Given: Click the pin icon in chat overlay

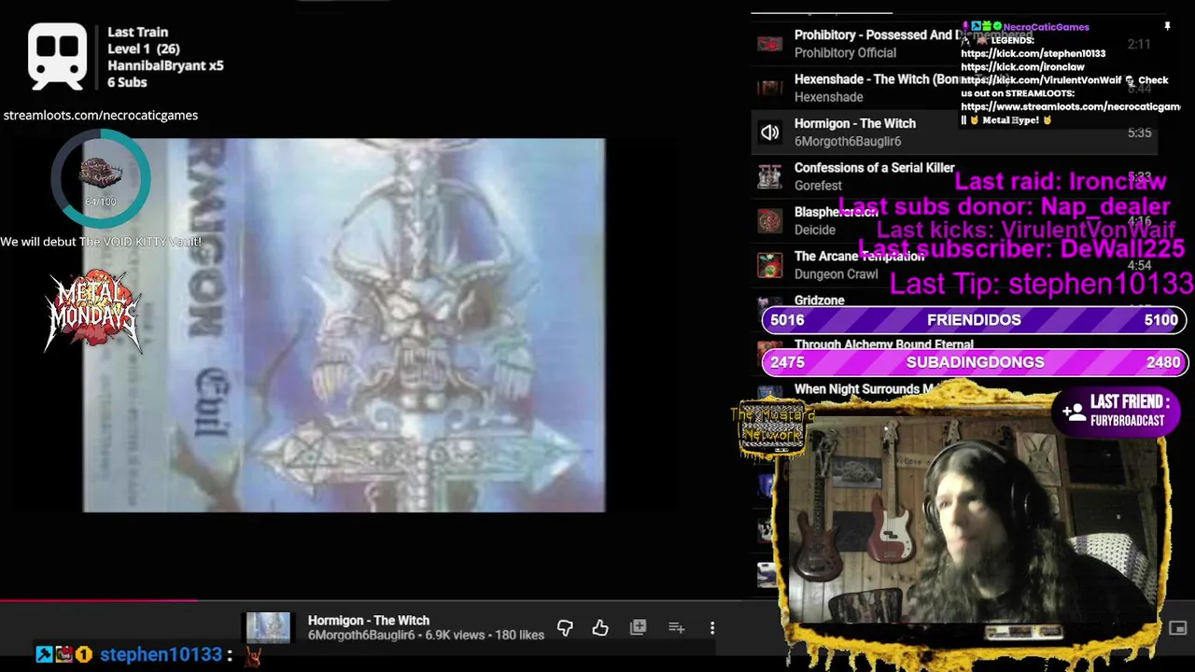Looking at the screenshot, I should tap(1167, 27).
